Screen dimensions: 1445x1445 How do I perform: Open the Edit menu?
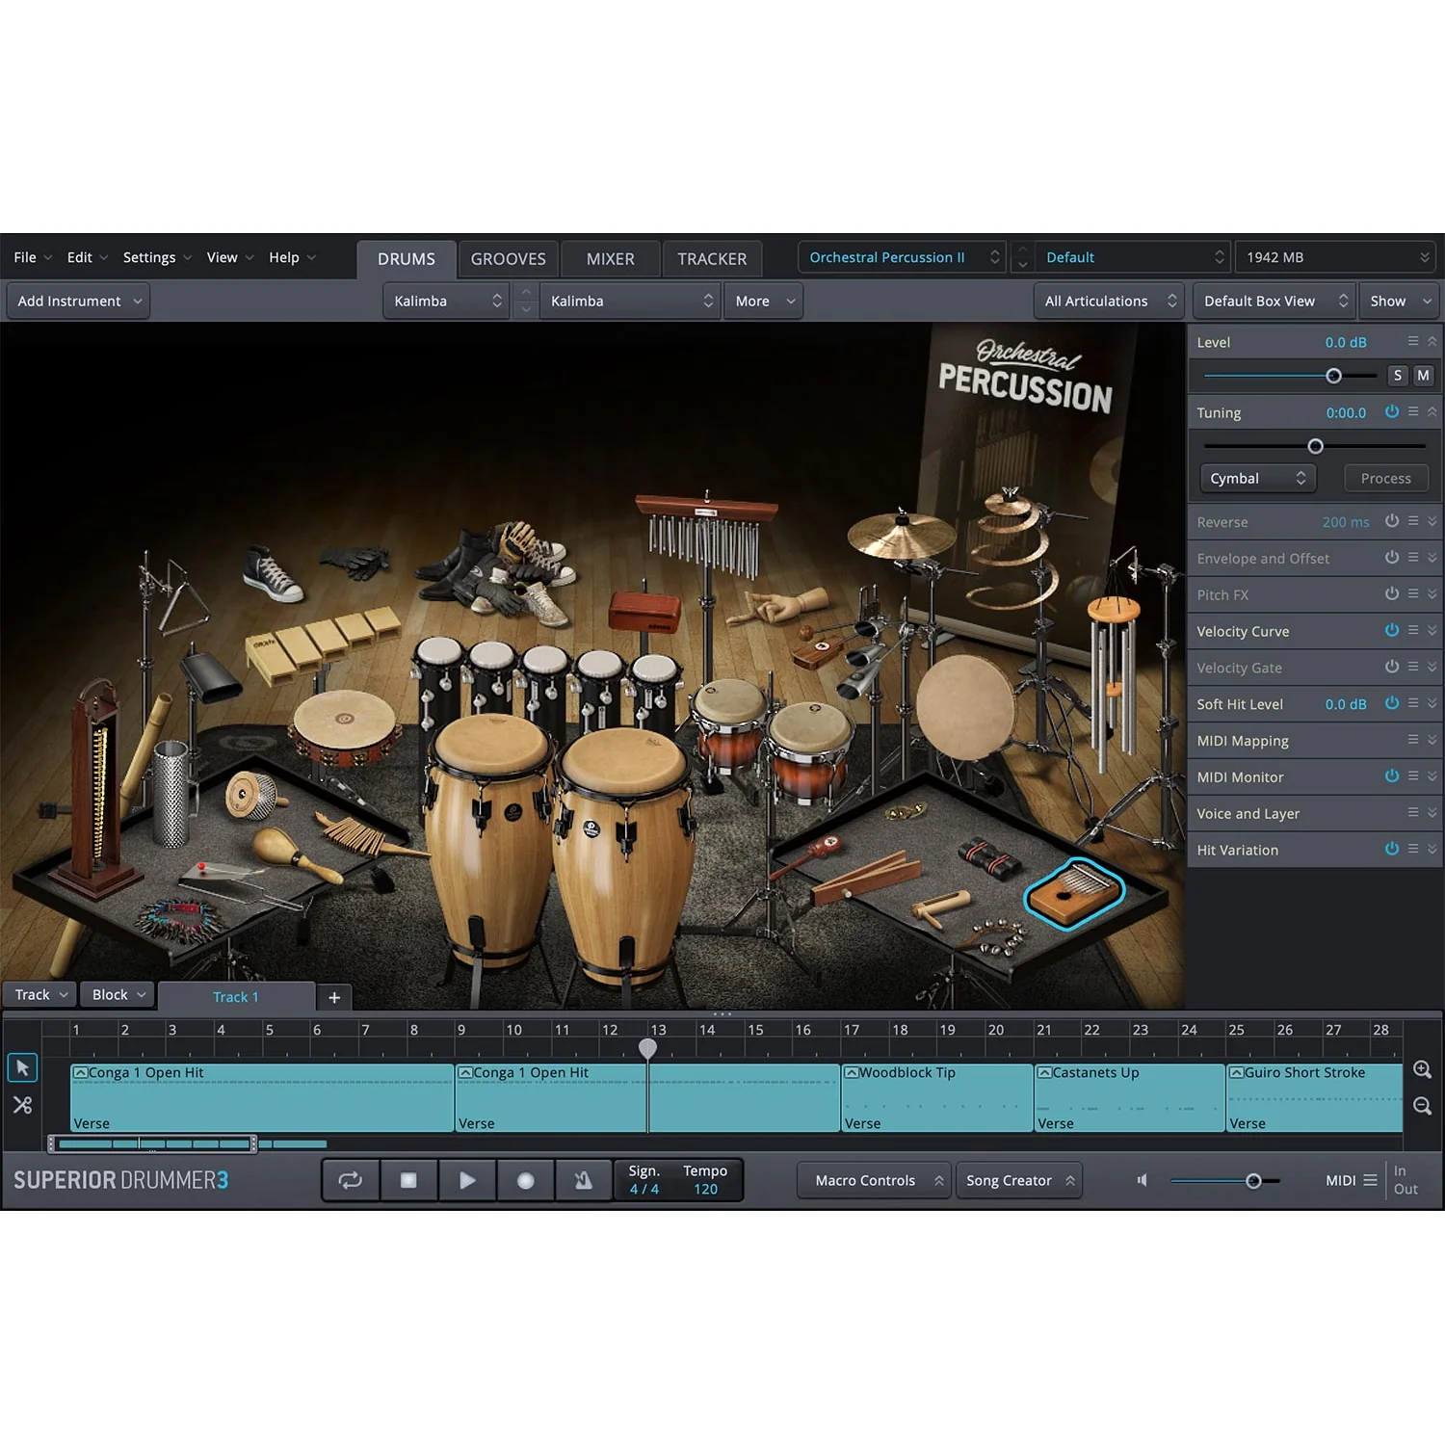click(88, 257)
